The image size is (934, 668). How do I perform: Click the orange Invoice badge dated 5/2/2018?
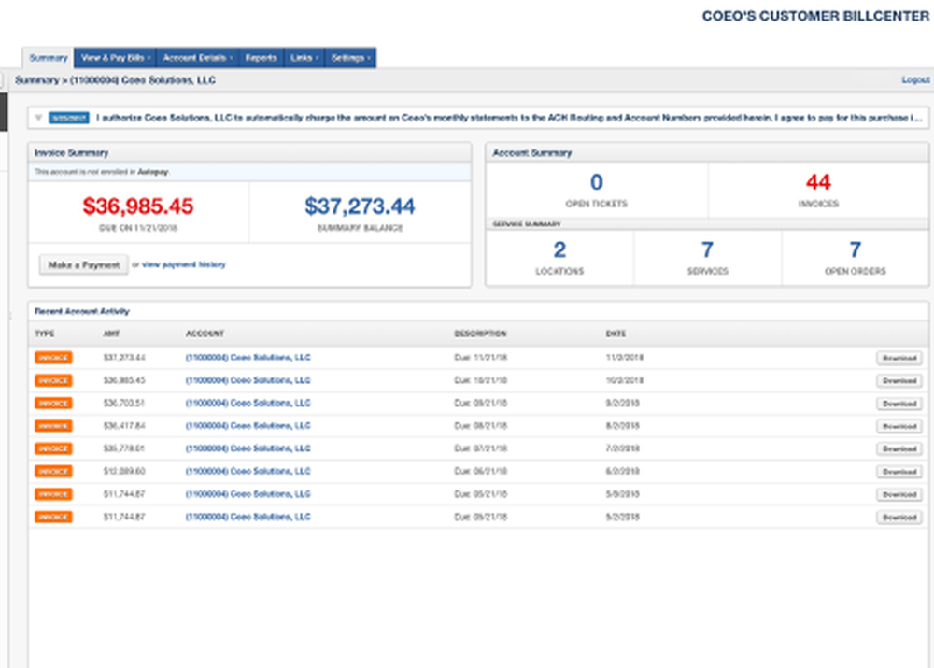click(x=53, y=517)
